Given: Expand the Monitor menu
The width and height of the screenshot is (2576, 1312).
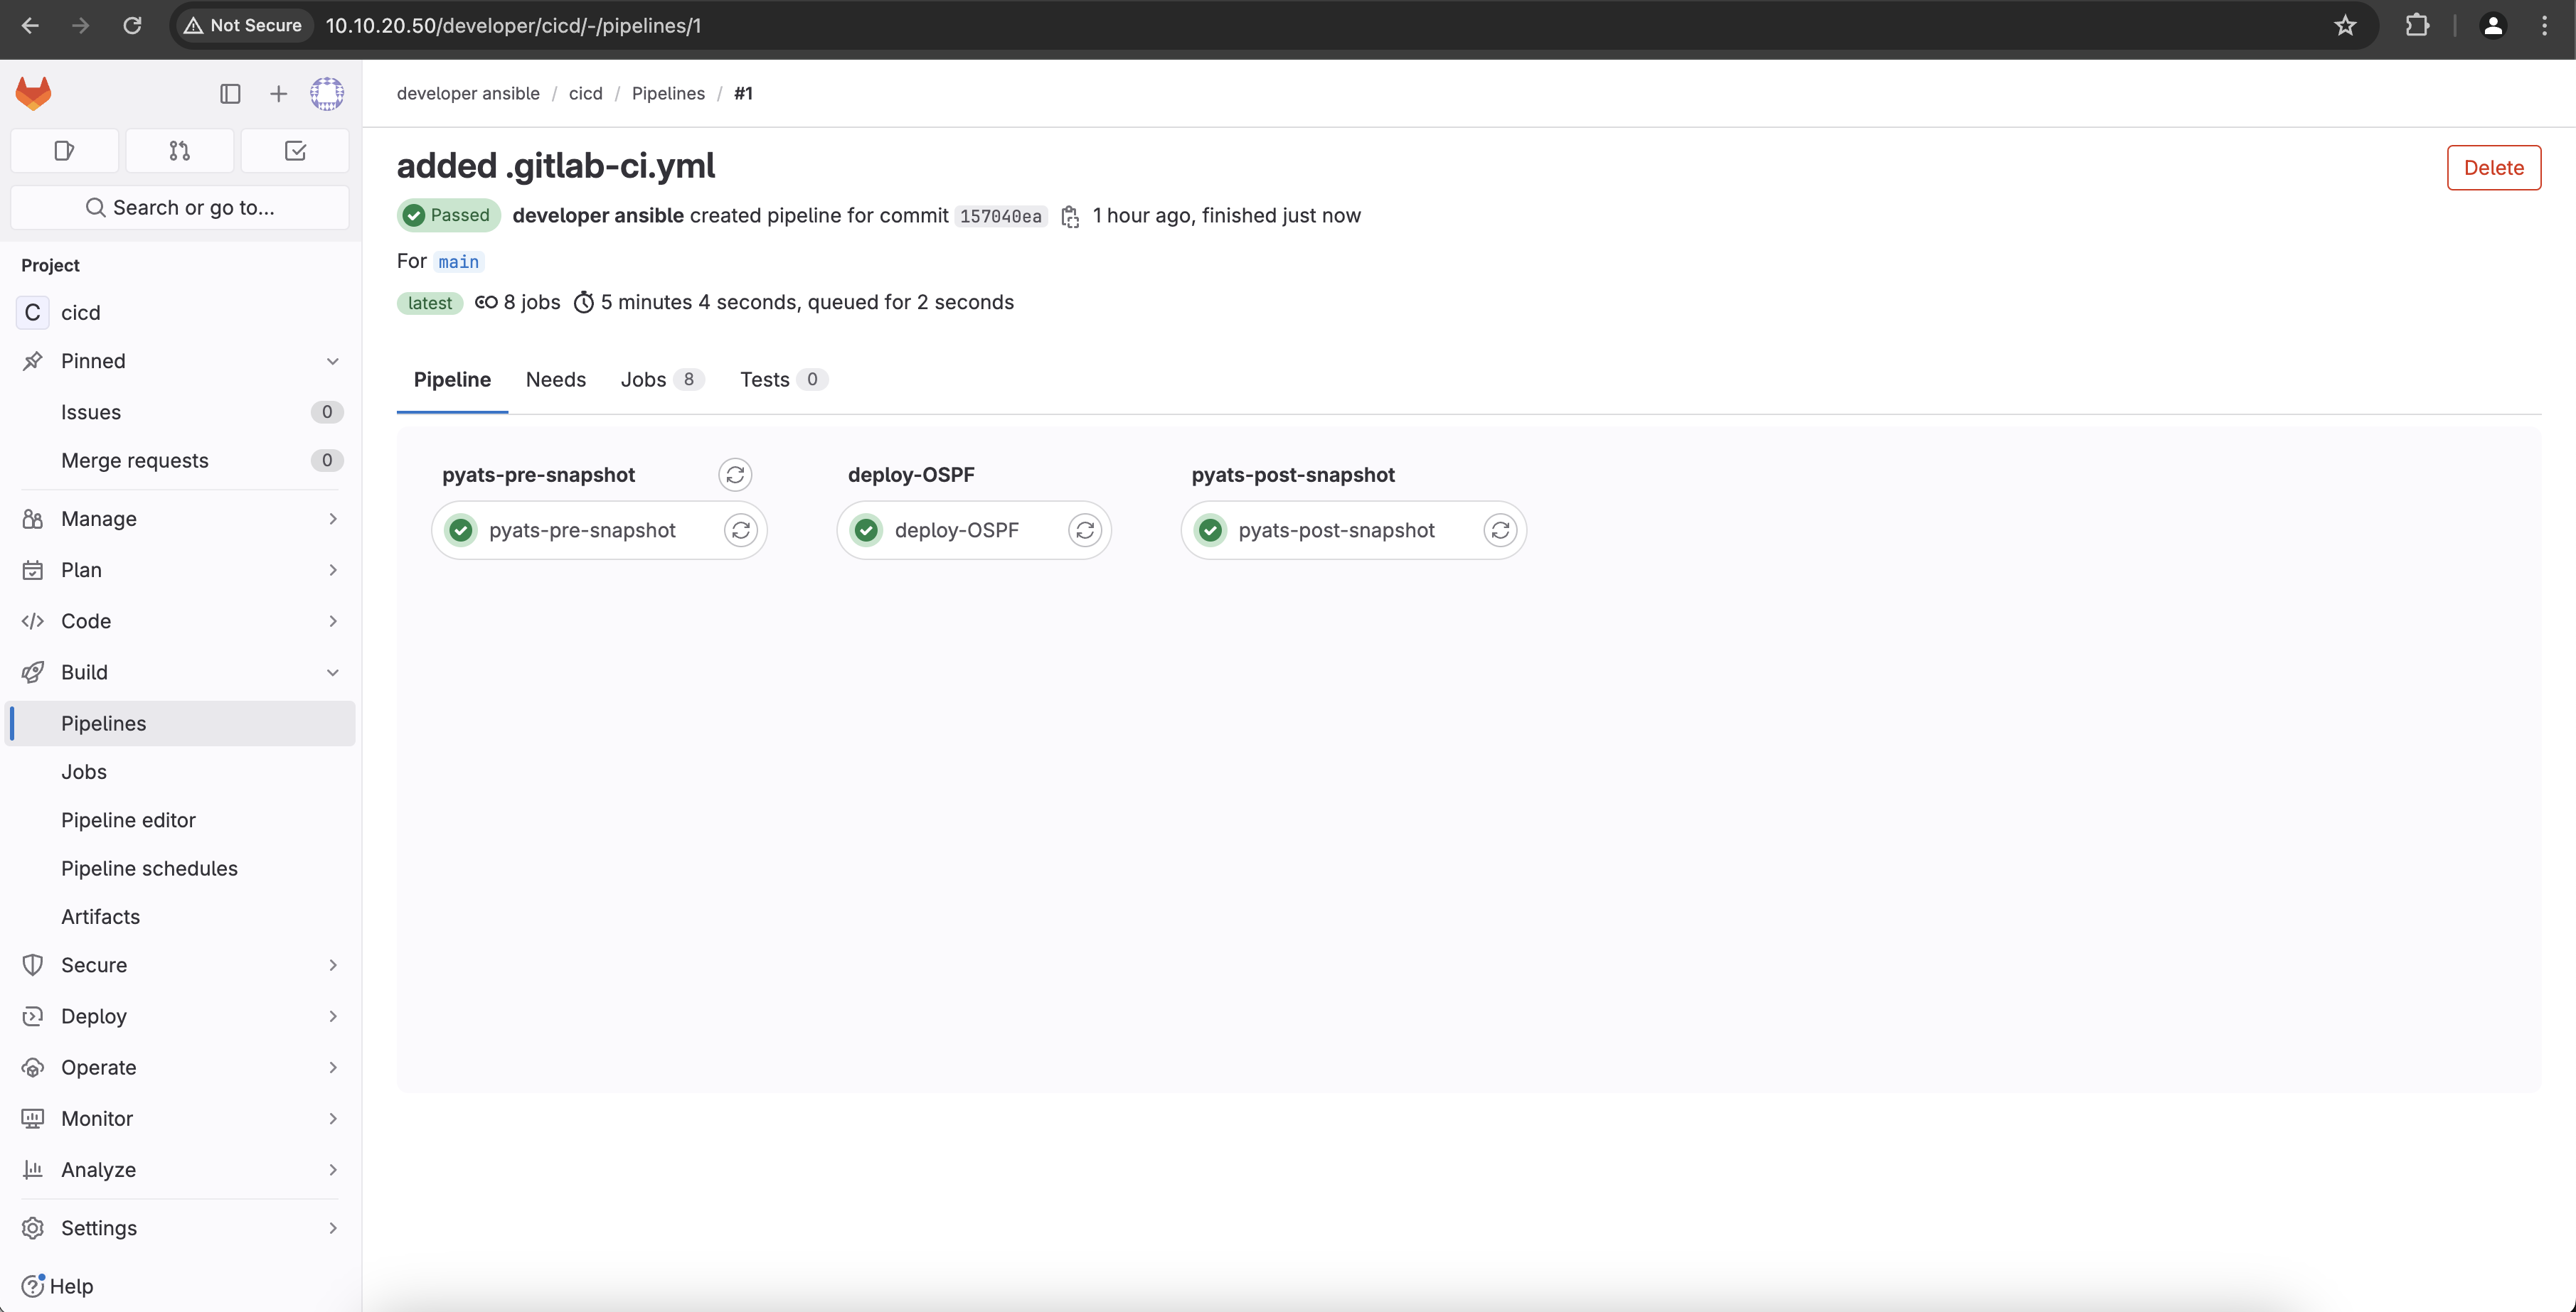Looking at the screenshot, I should point(180,1118).
